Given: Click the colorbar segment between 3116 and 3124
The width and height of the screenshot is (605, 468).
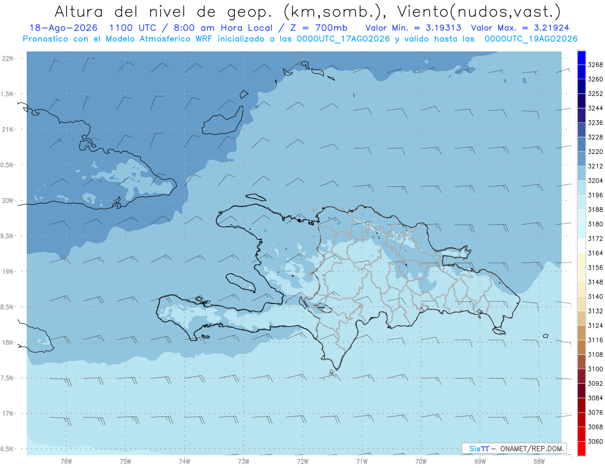Looking at the screenshot, I should [x=581, y=333].
